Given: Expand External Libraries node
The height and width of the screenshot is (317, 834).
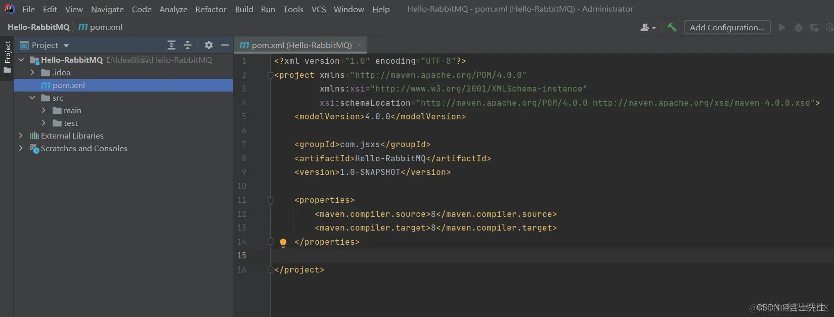Looking at the screenshot, I should [21, 135].
